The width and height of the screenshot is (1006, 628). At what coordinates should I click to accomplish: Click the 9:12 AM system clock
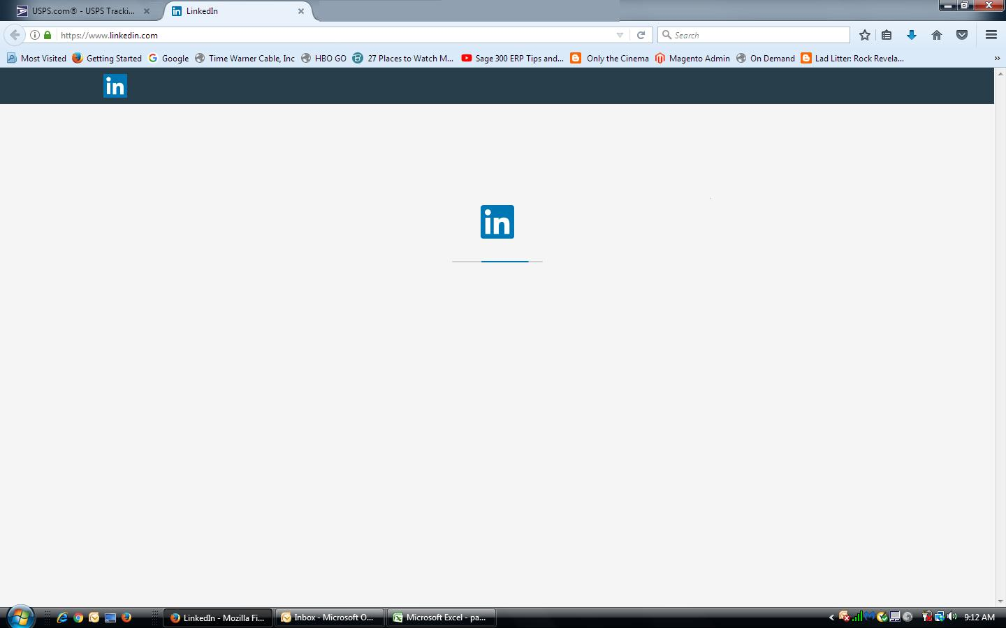979,618
